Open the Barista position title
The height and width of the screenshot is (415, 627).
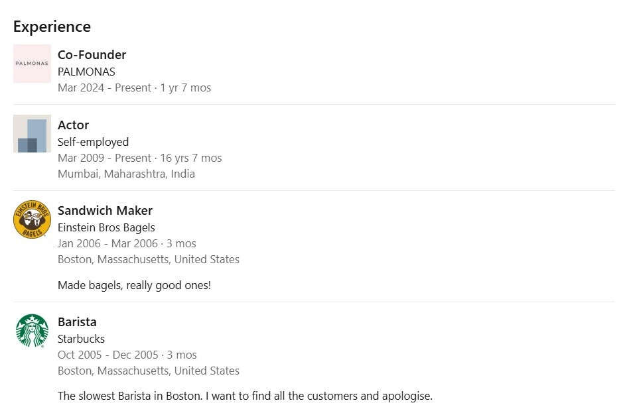coord(77,322)
